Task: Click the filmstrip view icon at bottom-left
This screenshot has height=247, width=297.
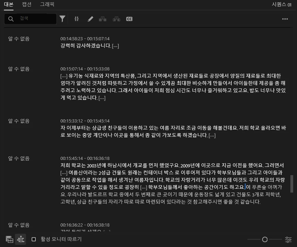Action: 9,239
